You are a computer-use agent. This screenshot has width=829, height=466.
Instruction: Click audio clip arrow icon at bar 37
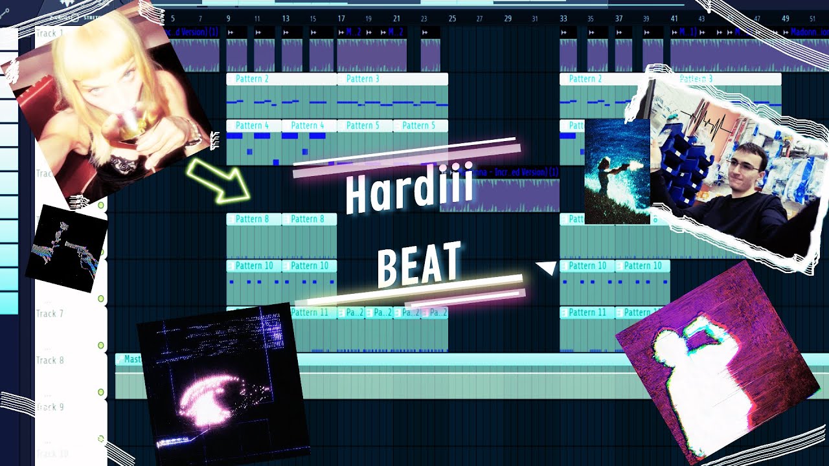tap(620, 32)
